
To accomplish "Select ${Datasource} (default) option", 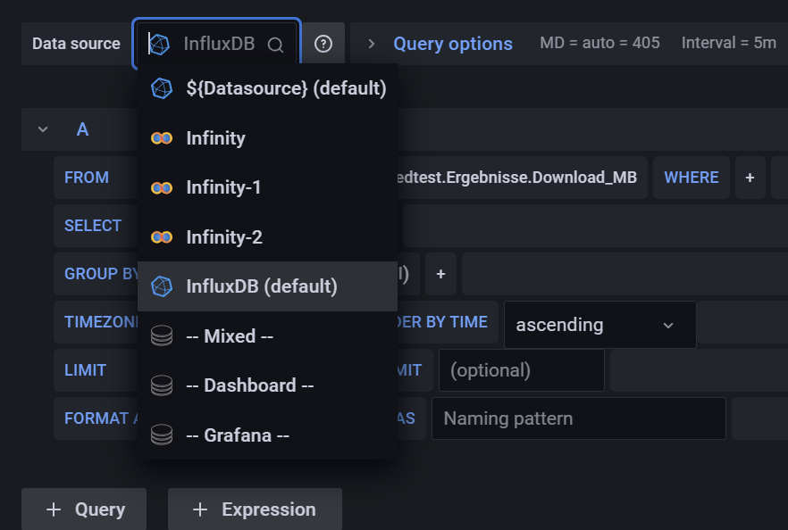I will tap(286, 88).
